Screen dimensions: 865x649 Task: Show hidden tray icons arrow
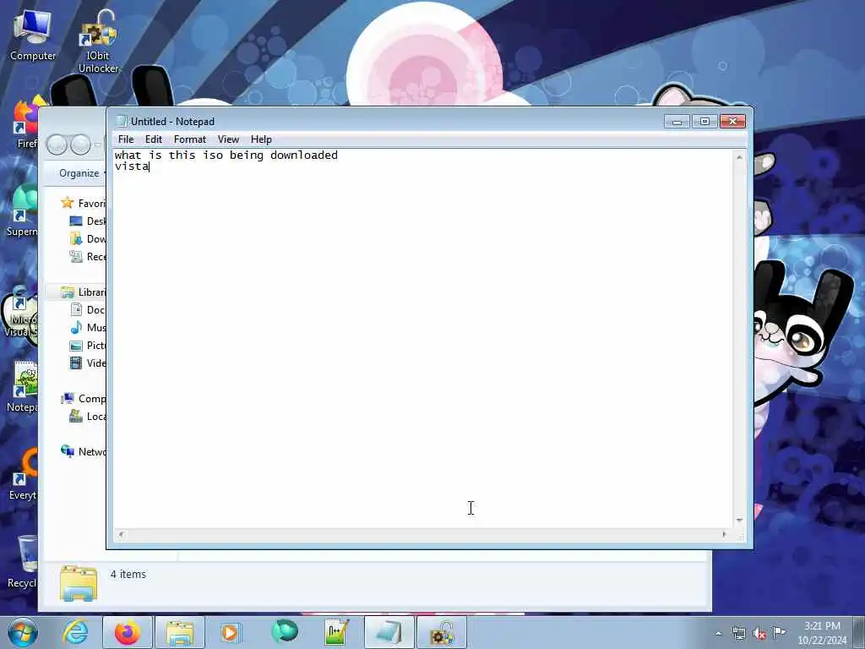click(x=718, y=634)
